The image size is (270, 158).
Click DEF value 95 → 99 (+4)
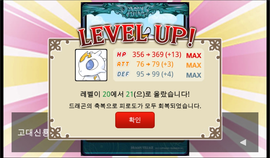pos(155,74)
